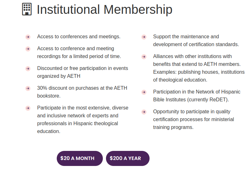Click the certification standards benefit text
The height and width of the screenshot is (176, 248).
[x=196, y=40]
